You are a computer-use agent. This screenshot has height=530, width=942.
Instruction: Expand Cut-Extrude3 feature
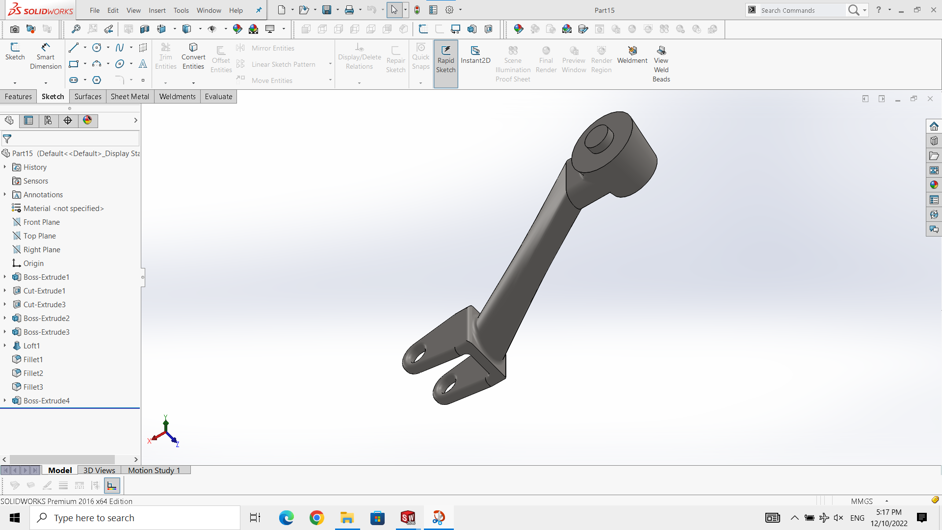point(5,304)
